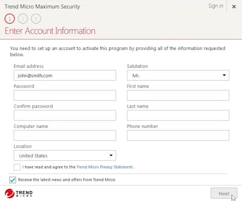The image size is (242, 201).
Task: Select the Confirm password field
Action: pyautogui.click(x=65, y=115)
